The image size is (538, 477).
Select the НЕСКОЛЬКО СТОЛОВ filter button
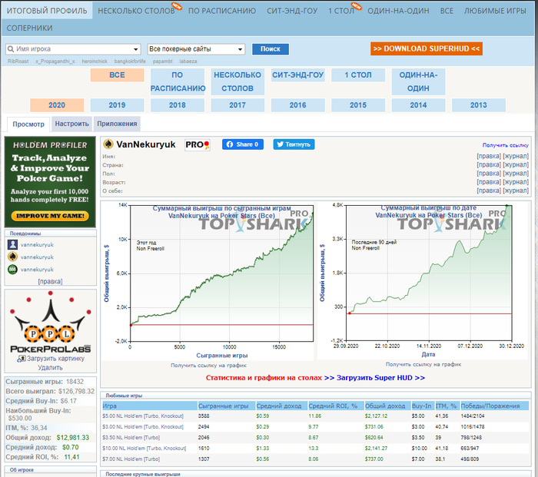pos(237,81)
